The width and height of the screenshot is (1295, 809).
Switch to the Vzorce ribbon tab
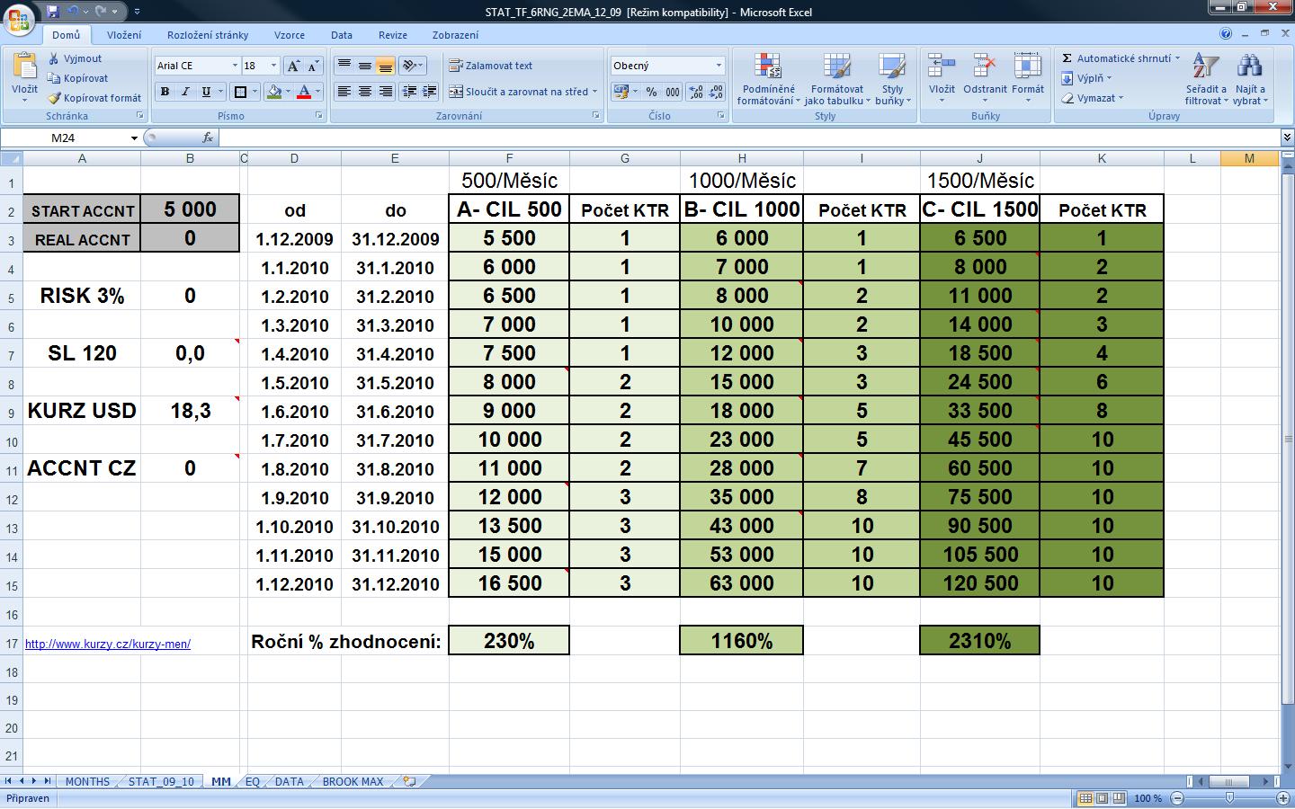pyautogui.click(x=289, y=35)
